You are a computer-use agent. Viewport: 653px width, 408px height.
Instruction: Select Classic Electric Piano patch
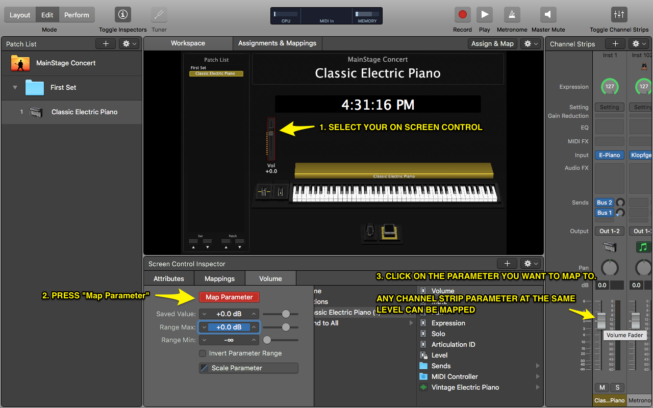(71, 112)
